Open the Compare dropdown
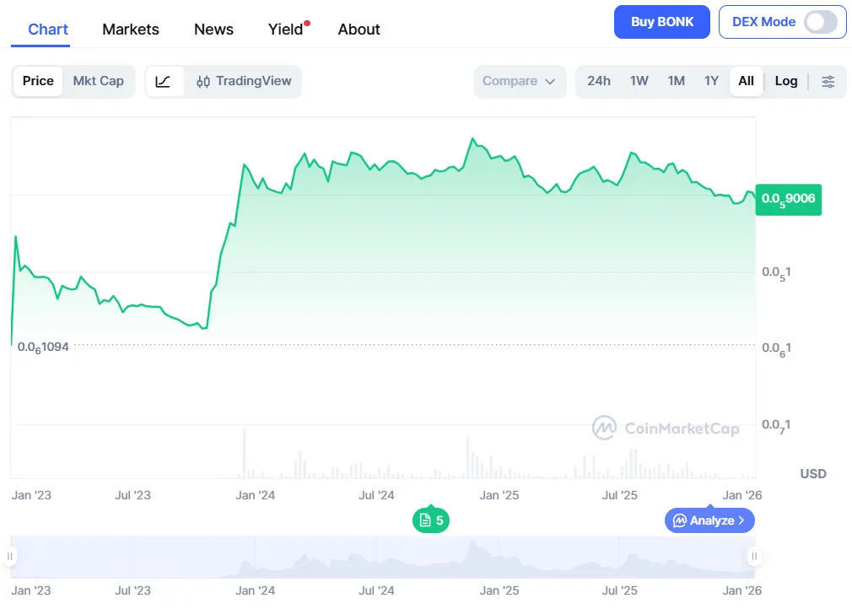The image size is (852, 609). point(520,81)
